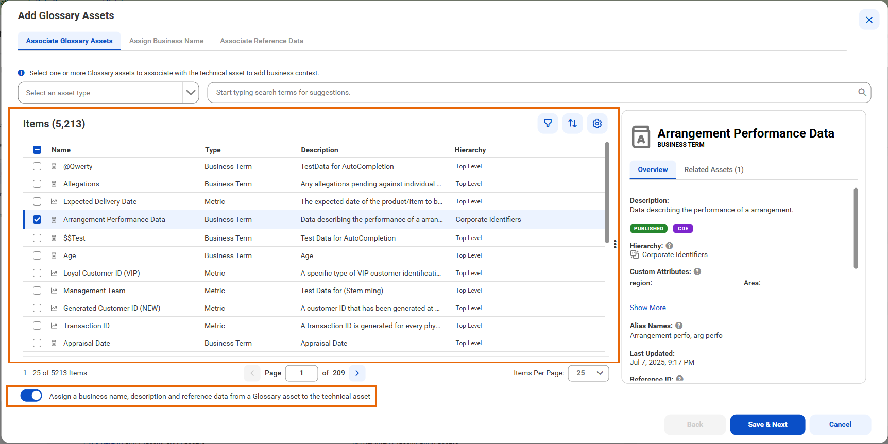Click the Type column header
The width and height of the screenshot is (888, 444).
(x=213, y=150)
